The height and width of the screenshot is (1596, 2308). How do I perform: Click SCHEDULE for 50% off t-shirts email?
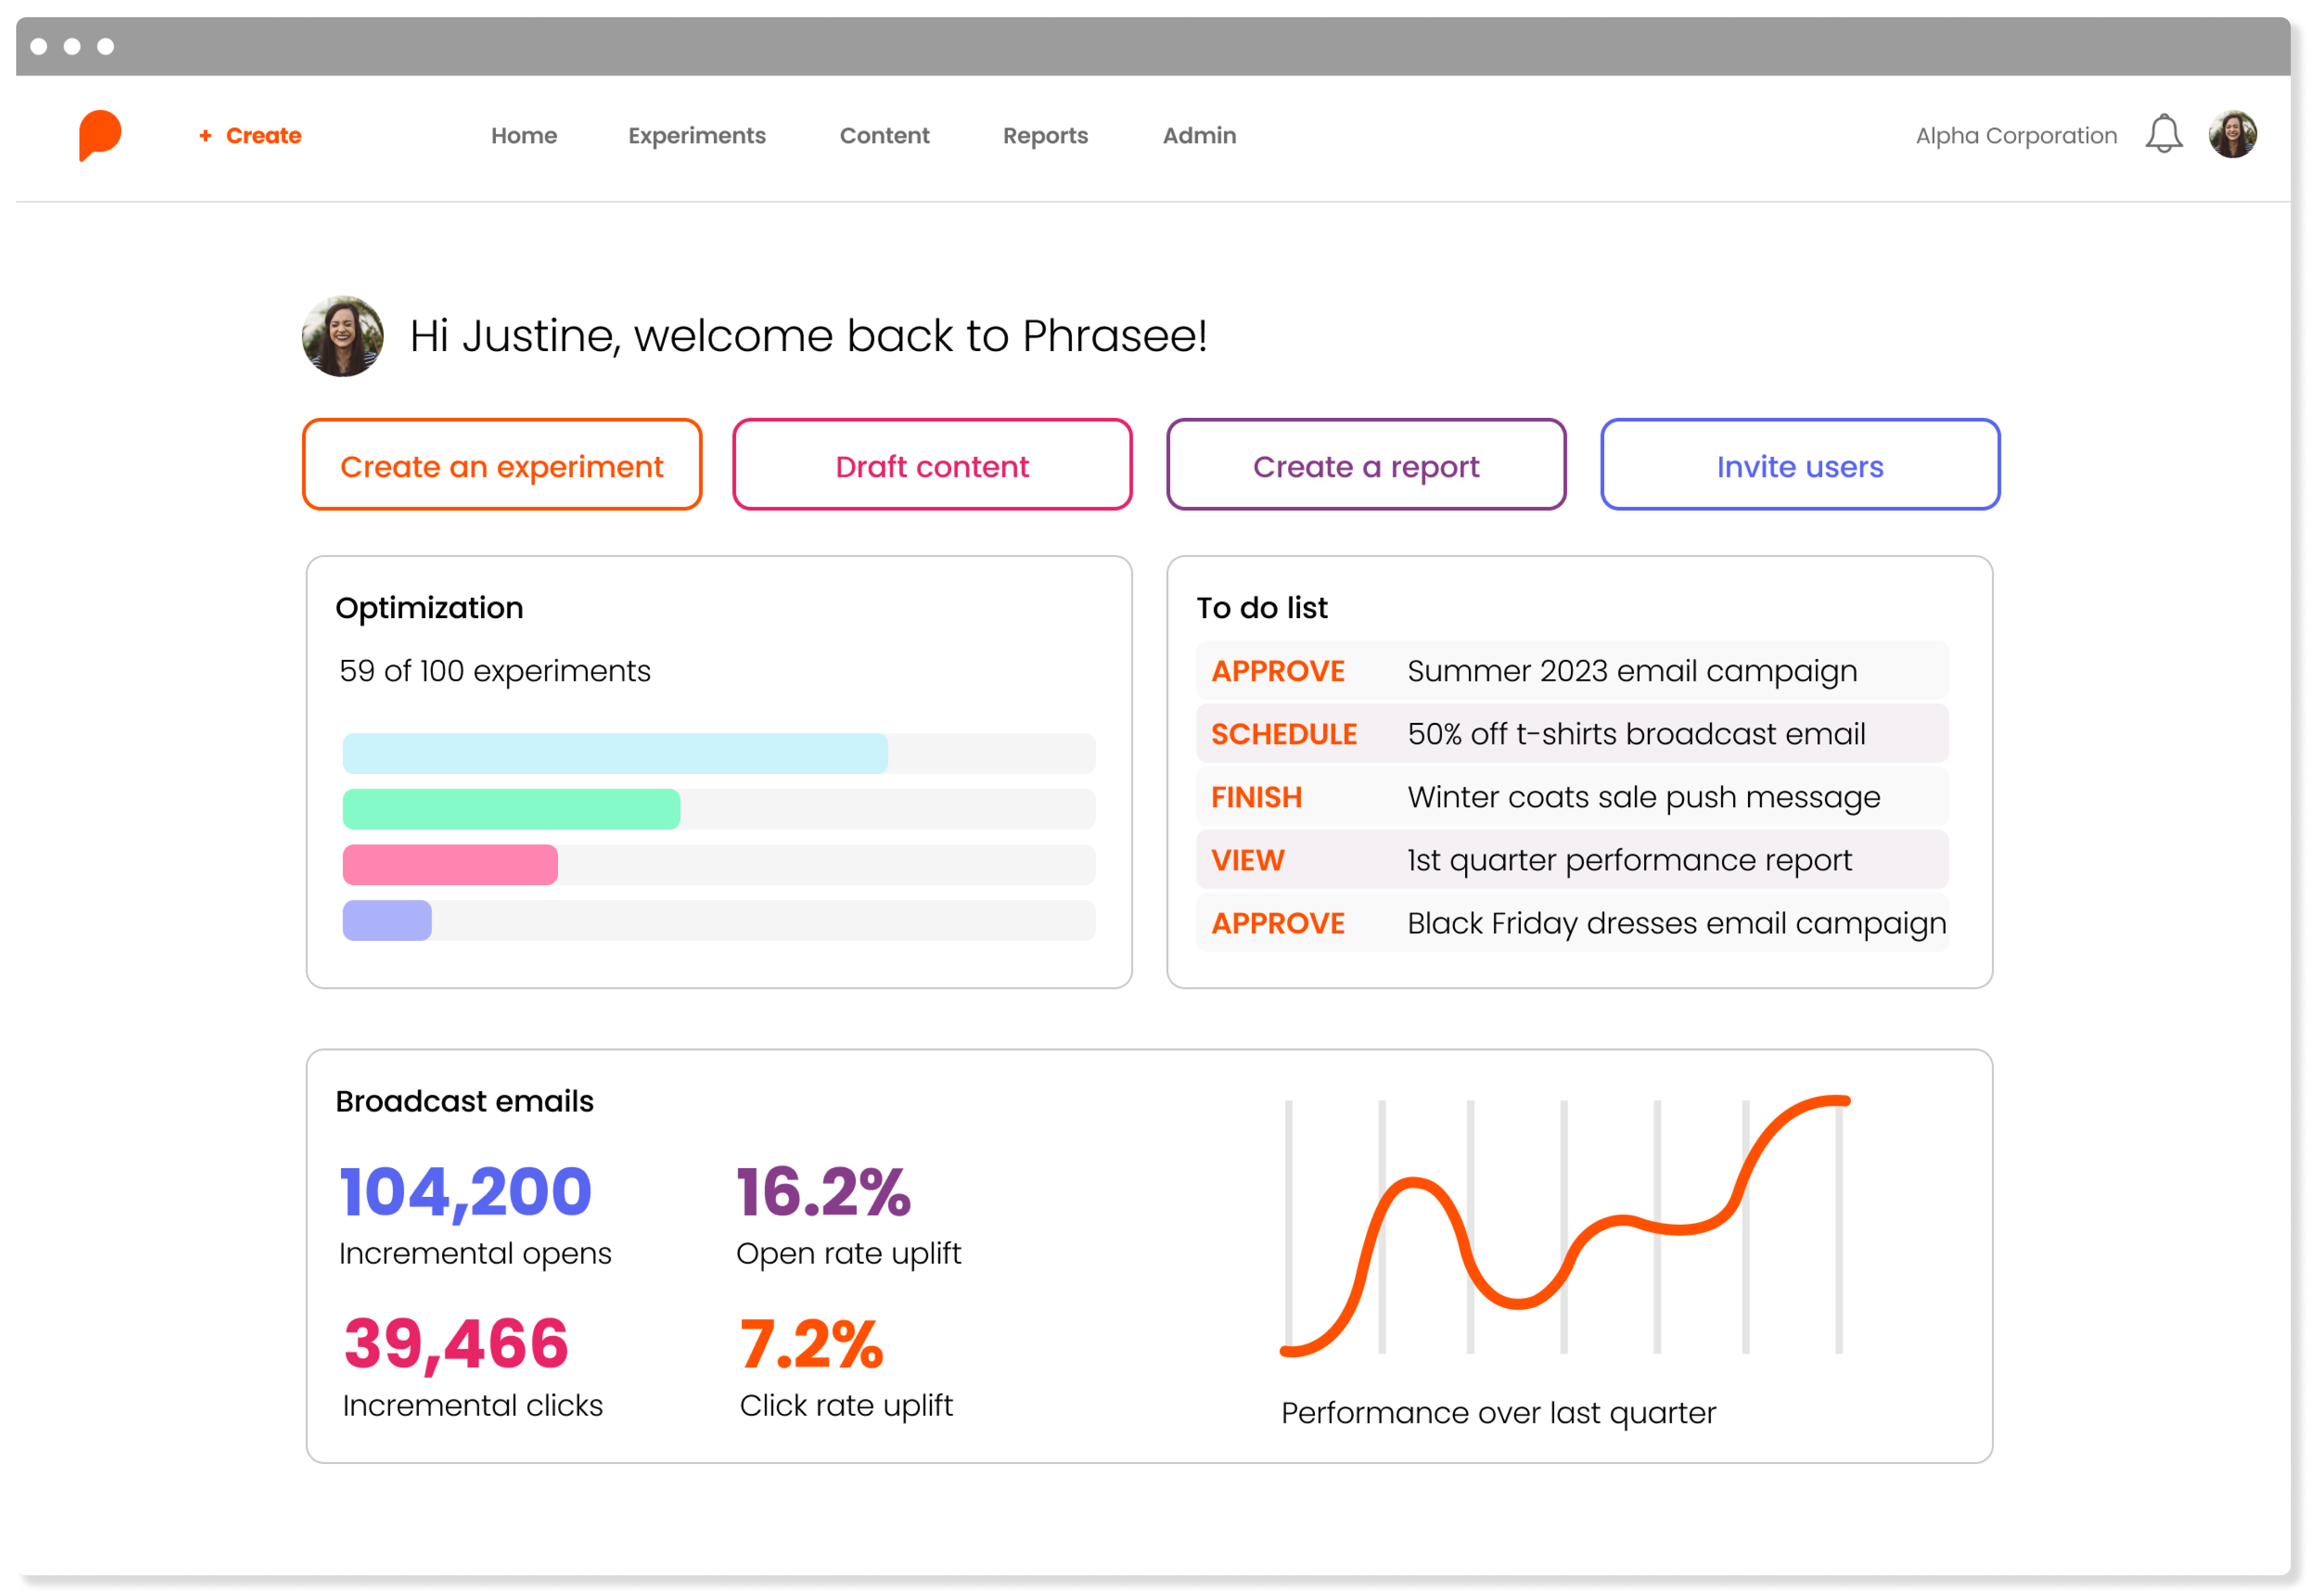coord(1284,734)
